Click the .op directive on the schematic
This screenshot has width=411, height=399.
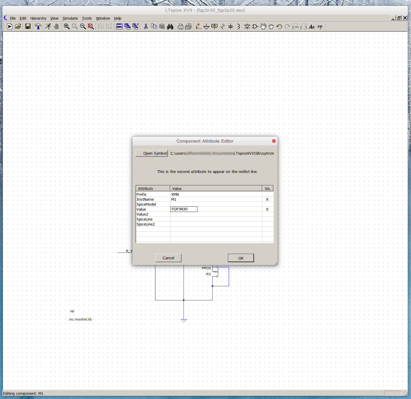(72, 311)
